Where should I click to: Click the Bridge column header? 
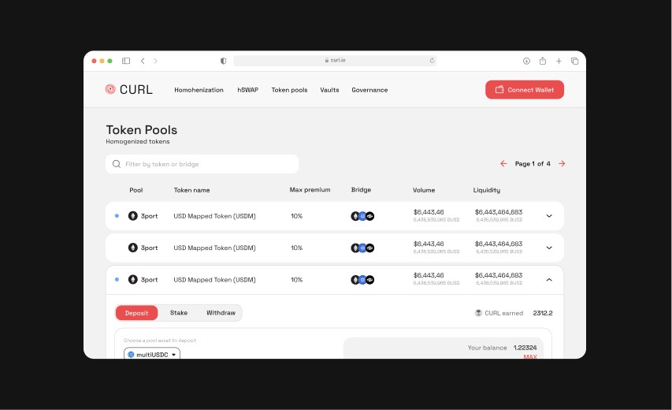tap(361, 189)
